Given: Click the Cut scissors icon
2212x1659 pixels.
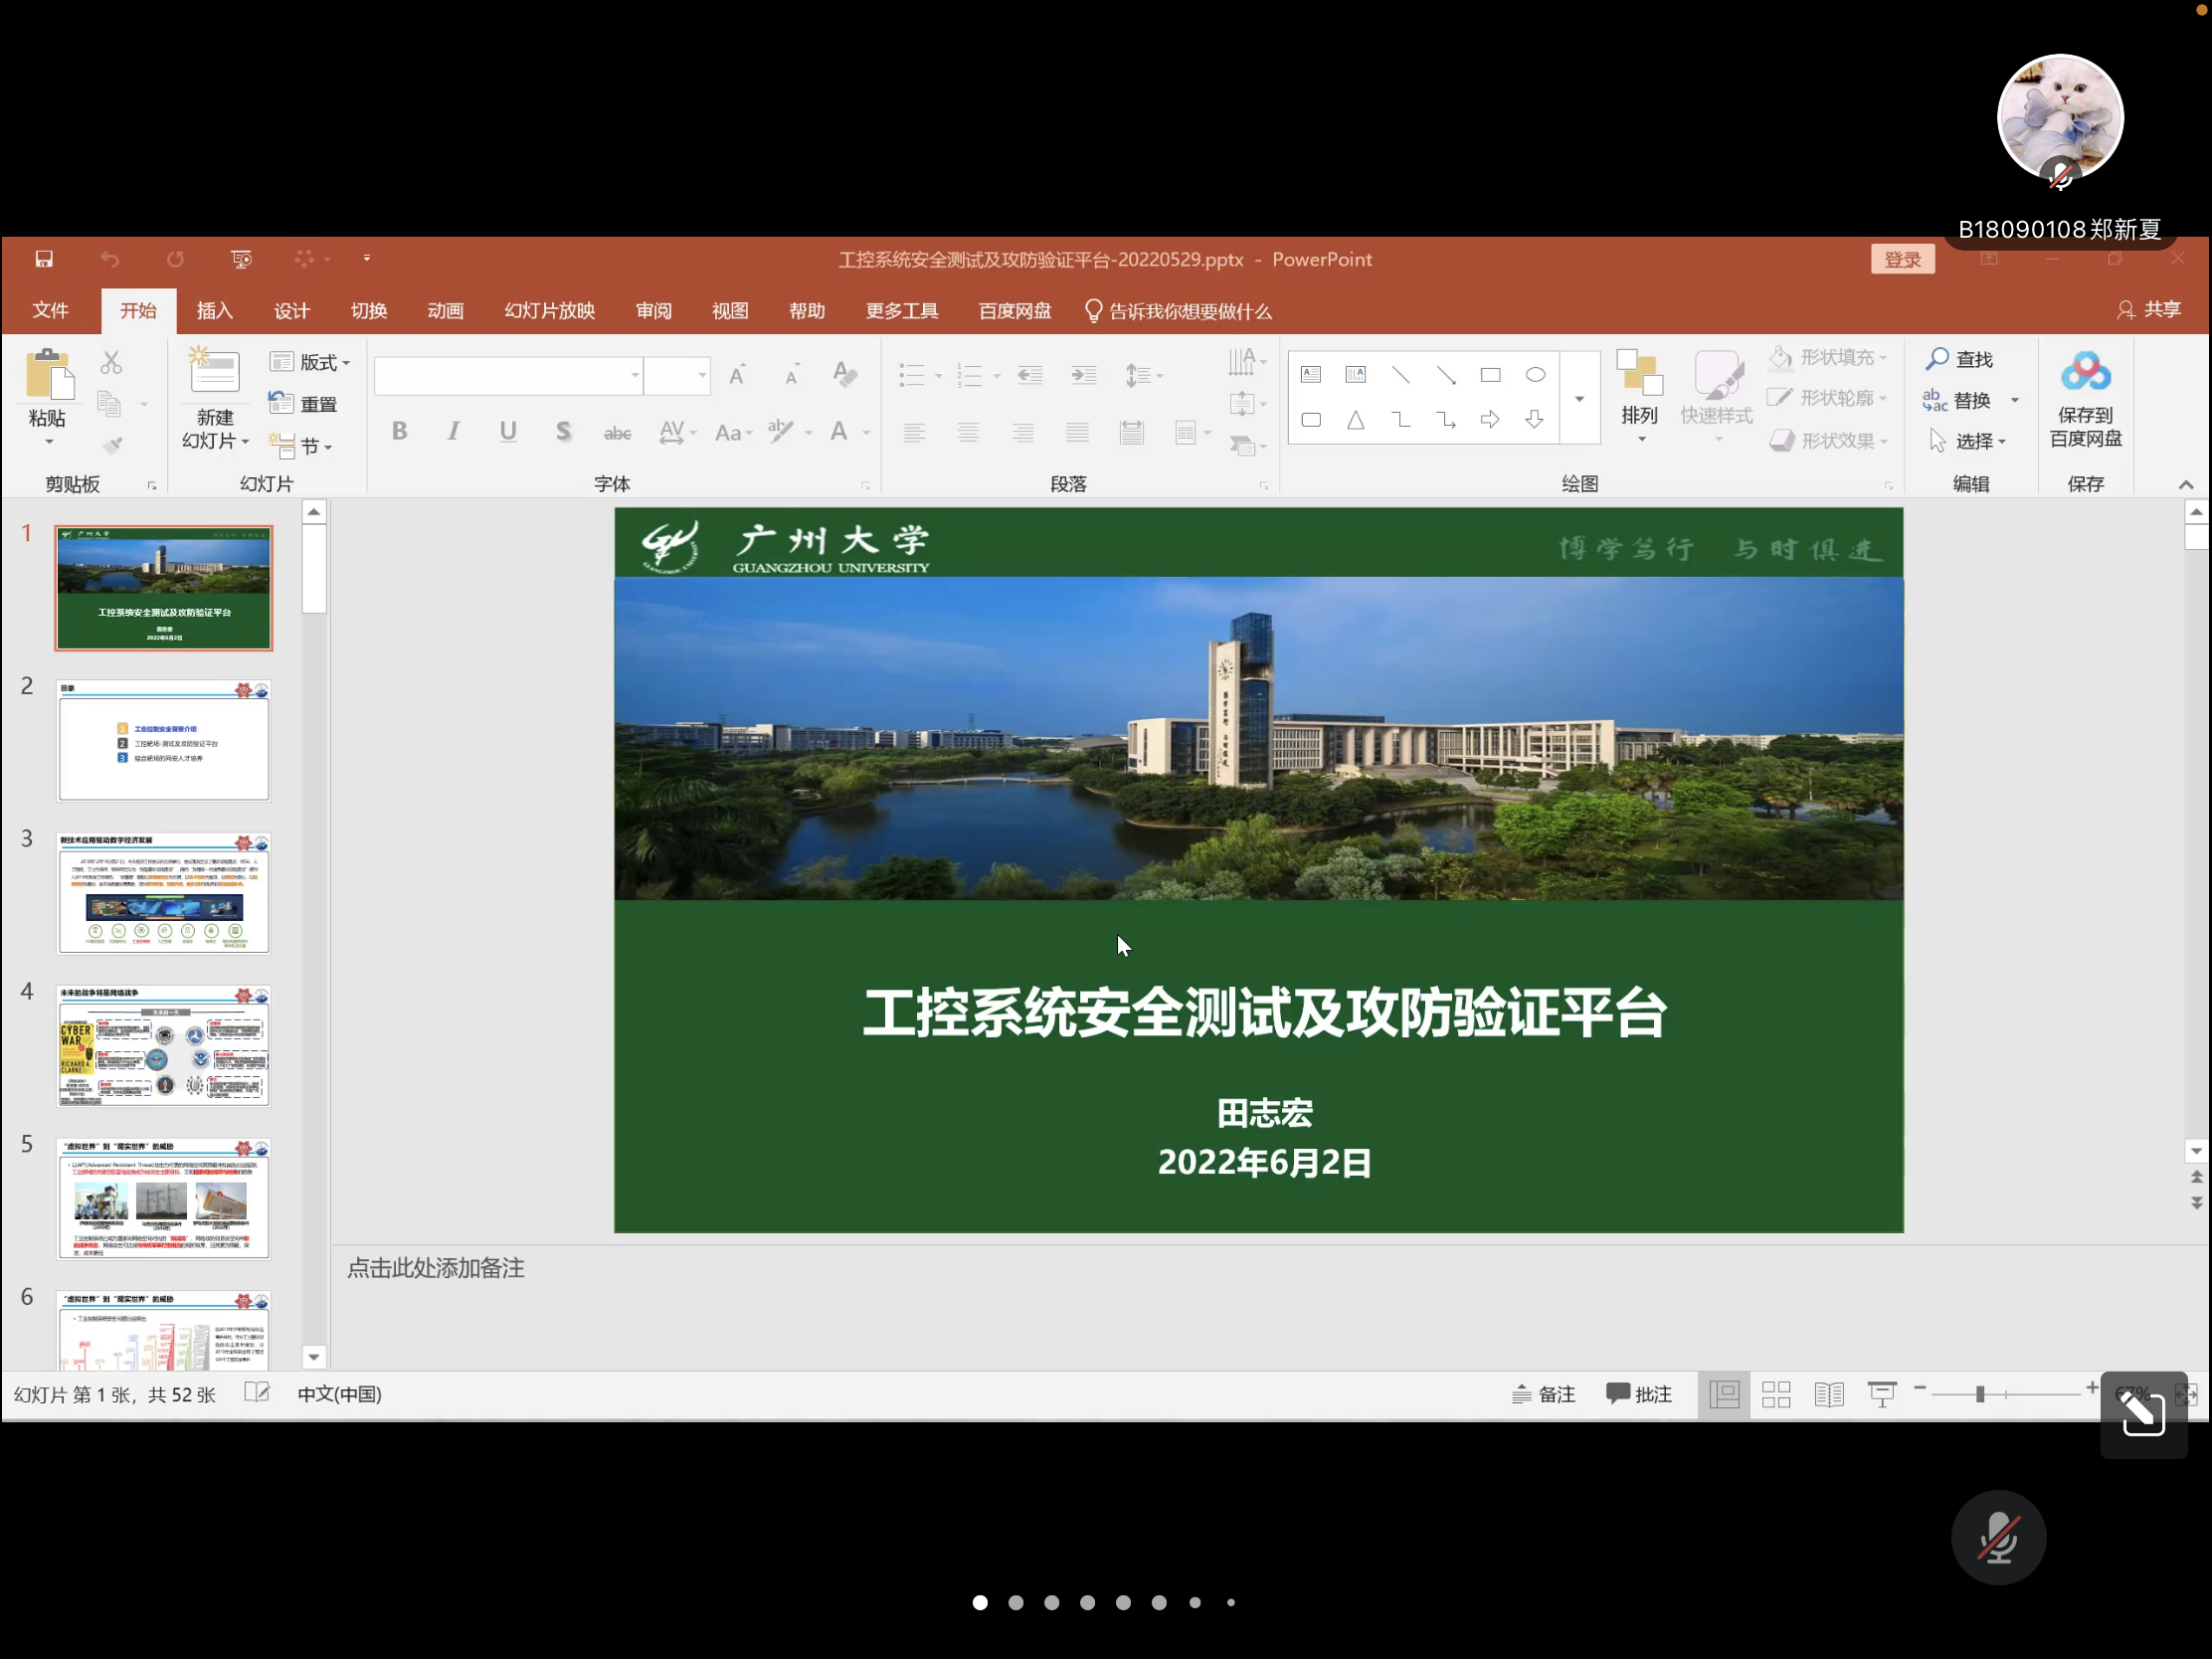Looking at the screenshot, I should tap(111, 362).
